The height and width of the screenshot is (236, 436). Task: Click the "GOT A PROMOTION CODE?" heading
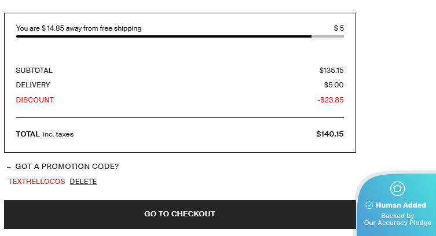pyautogui.click(x=67, y=167)
